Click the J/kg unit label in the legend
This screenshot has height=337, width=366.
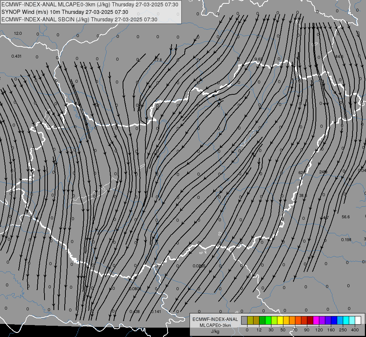click(215, 331)
